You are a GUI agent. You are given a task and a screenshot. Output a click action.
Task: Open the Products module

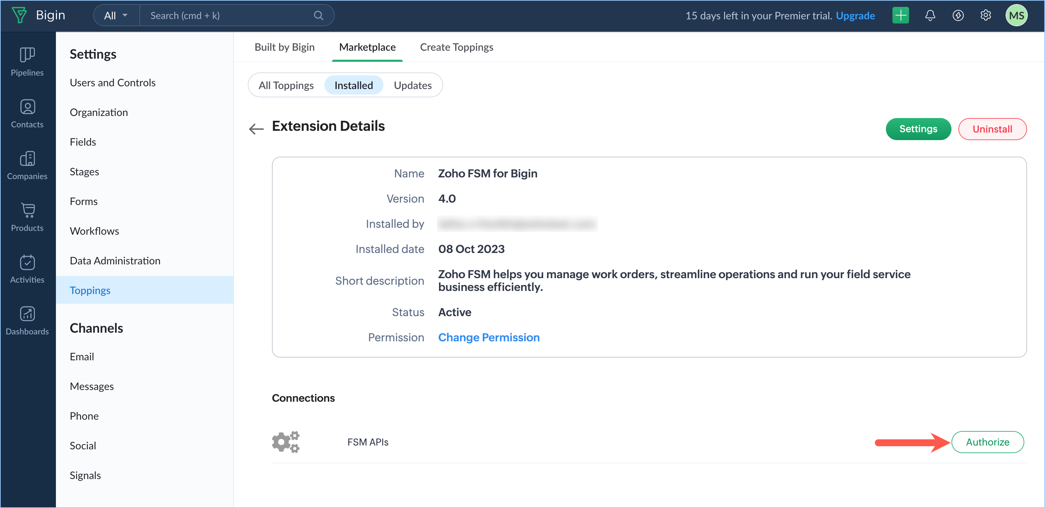[x=27, y=217]
